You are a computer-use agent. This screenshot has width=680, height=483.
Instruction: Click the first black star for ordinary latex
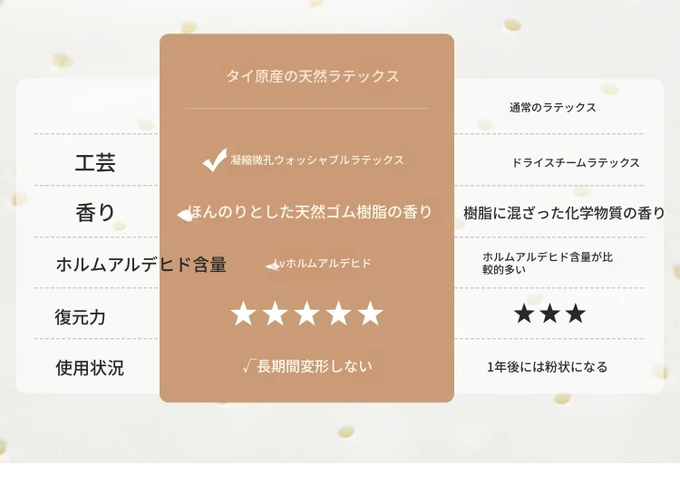point(524,314)
